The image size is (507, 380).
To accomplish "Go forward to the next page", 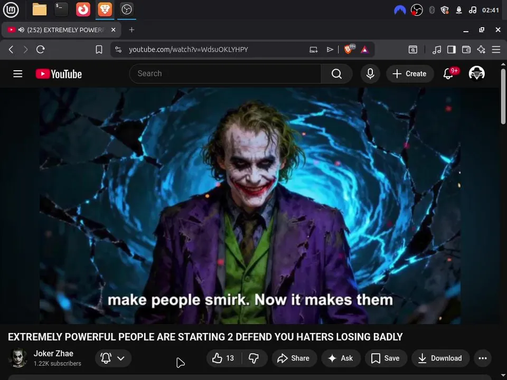I will [x=25, y=50].
